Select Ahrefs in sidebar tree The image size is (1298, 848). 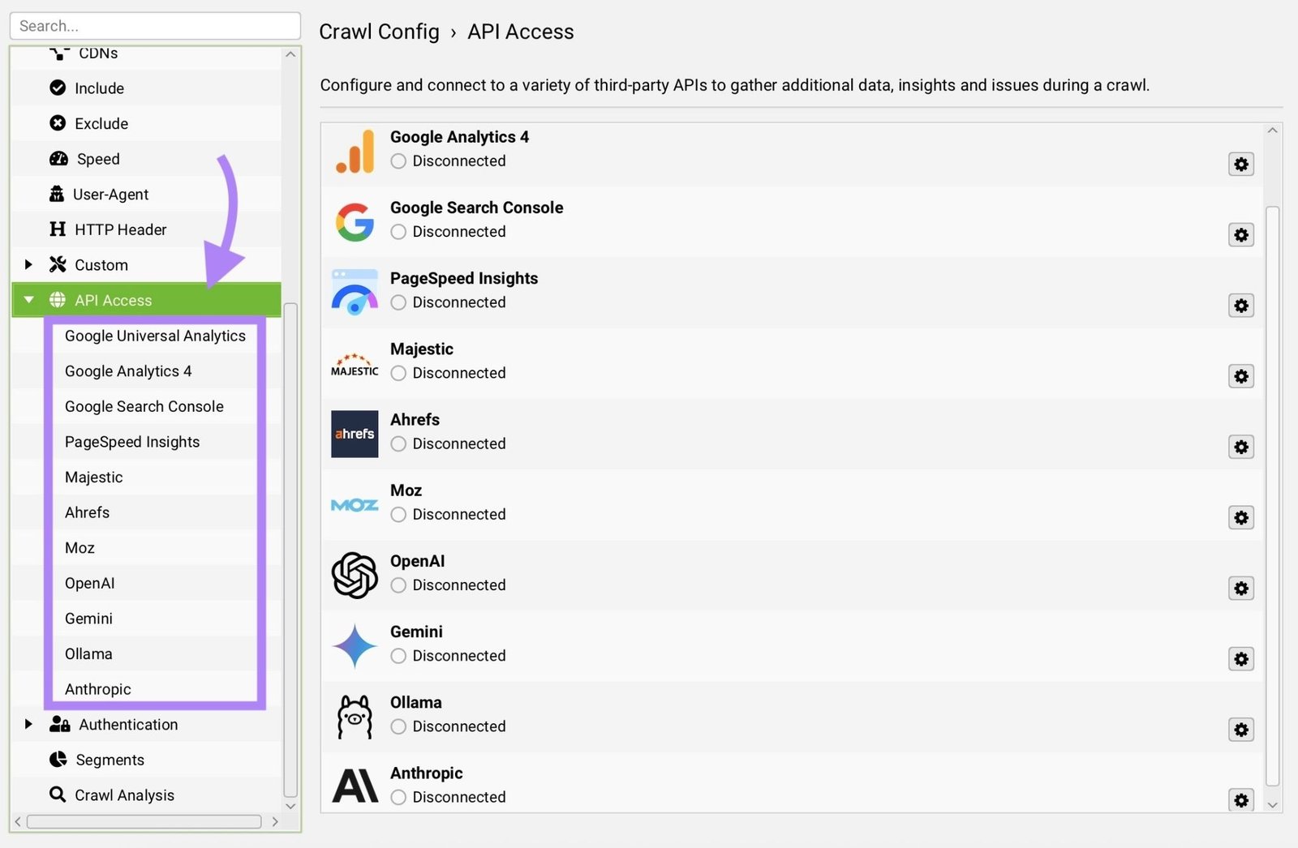pyautogui.click(x=87, y=512)
